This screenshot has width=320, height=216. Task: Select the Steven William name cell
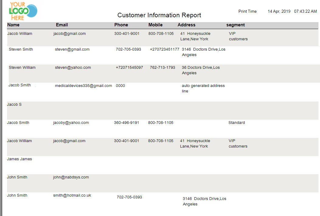click(x=22, y=68)
